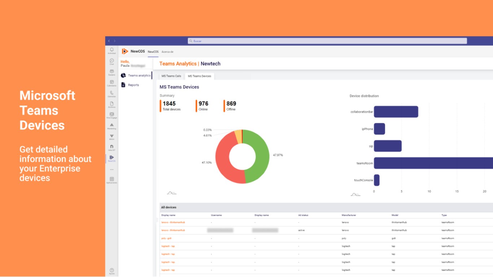Expand more apps ellipsis in sidebar
Image resolution: width=493 pixels, height=277 pixels.
tap(112, 169)
